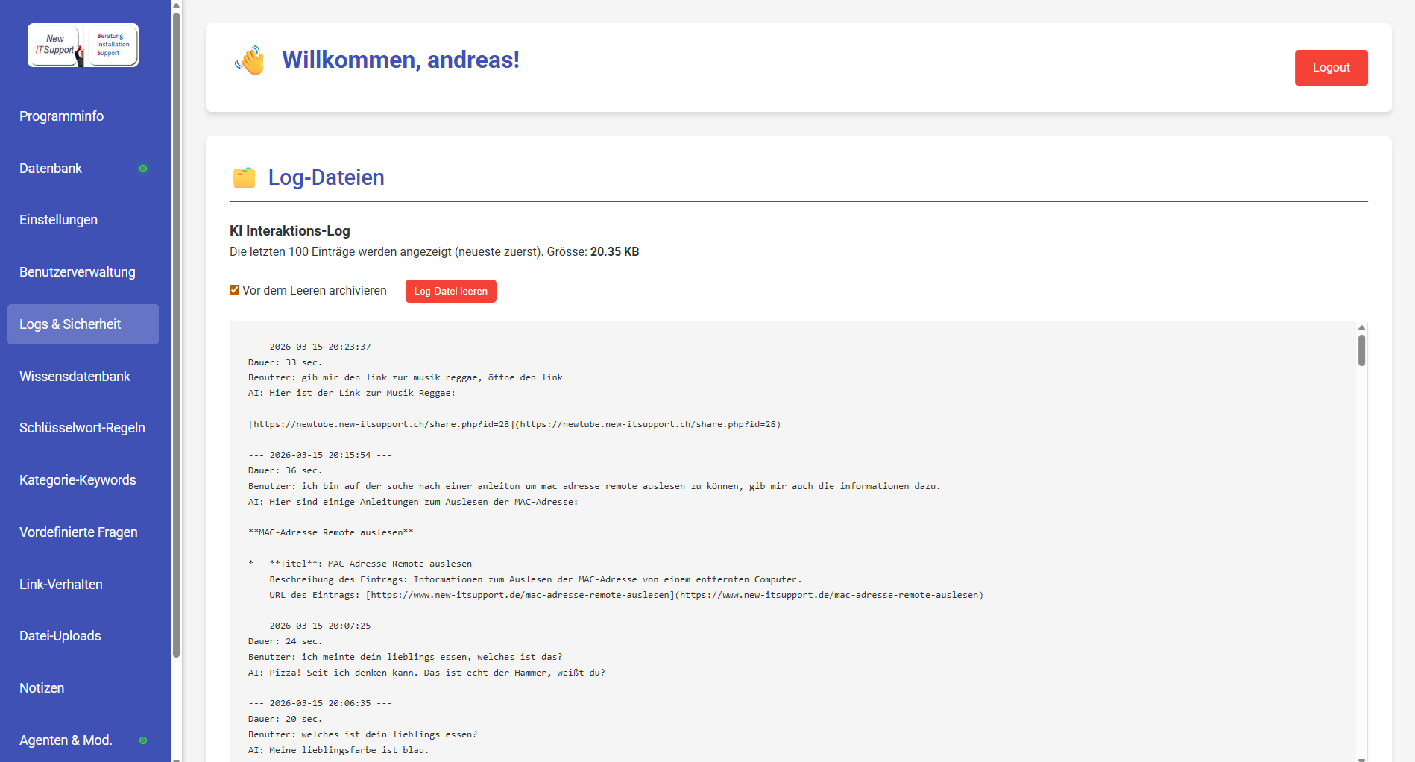Open the Benutzerverwaltung page
Viewport: 1415px width, 762px height.
pyautogui.click(x=78, y=272)
